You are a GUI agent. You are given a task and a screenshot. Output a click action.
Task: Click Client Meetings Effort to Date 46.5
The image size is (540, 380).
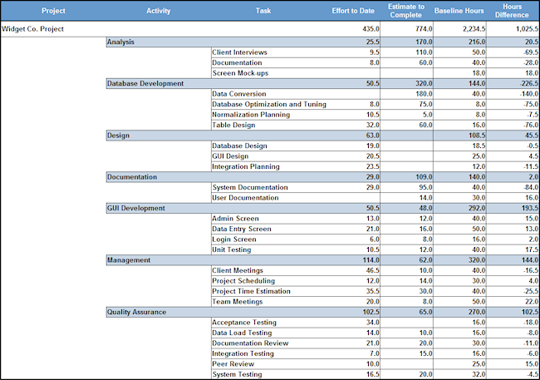pos(373,270)
